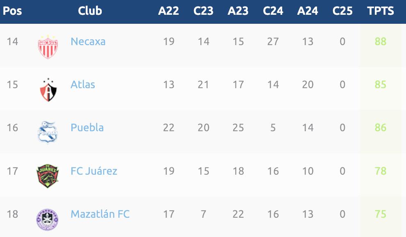Click the C23 column header
Image resolution: width=406 pixels, height=237 pixels.
click(203, 11)
